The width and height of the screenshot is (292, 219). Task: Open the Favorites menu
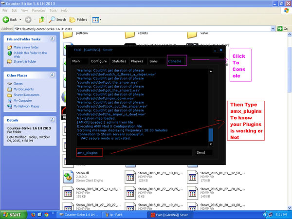click(38, 10)
